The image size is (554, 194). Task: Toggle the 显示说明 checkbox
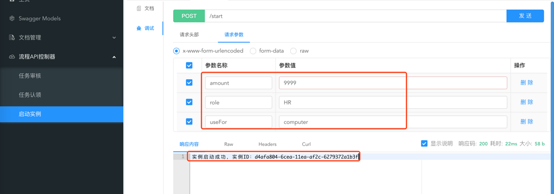point(424,144)
